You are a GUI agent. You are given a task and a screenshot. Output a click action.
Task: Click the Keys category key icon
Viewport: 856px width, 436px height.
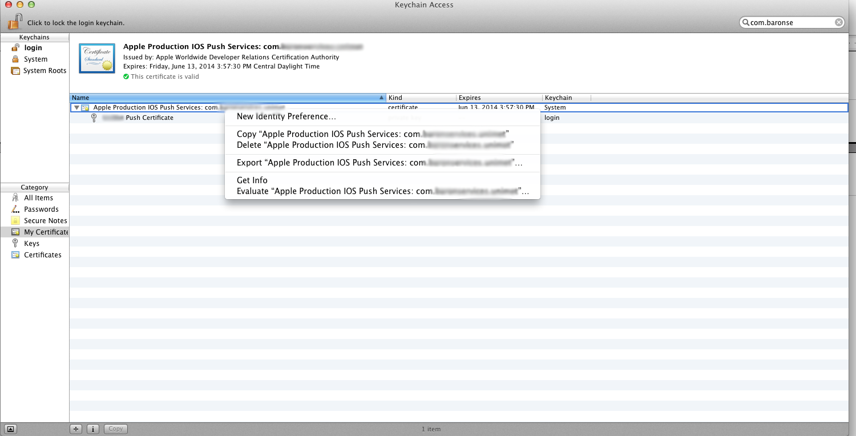point(15,244)
